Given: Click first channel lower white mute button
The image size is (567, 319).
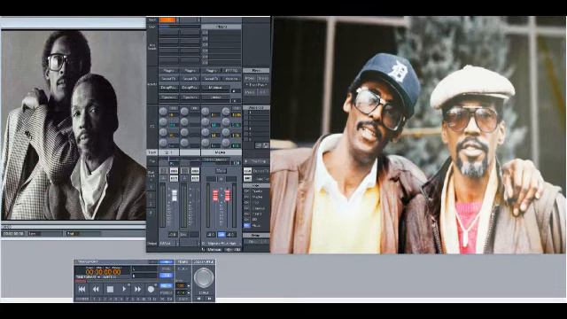Looking at the screenshot, I should (174, 178).
